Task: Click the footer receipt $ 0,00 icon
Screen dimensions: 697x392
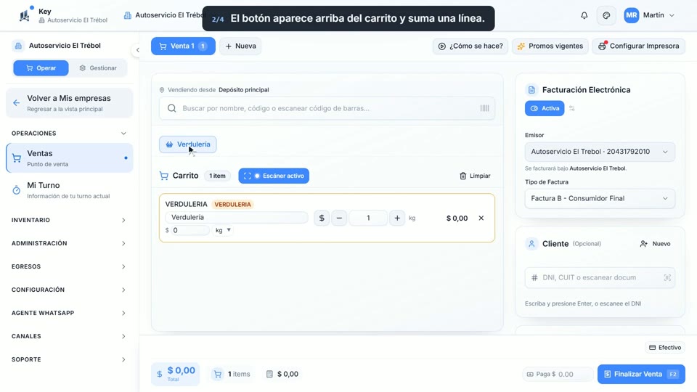Action: pos(269,375)
